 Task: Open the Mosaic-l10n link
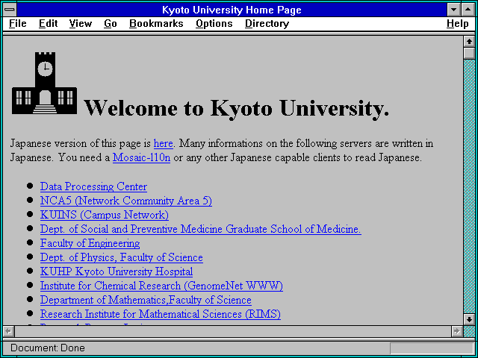pyautogui.click(x=141, y=157)
